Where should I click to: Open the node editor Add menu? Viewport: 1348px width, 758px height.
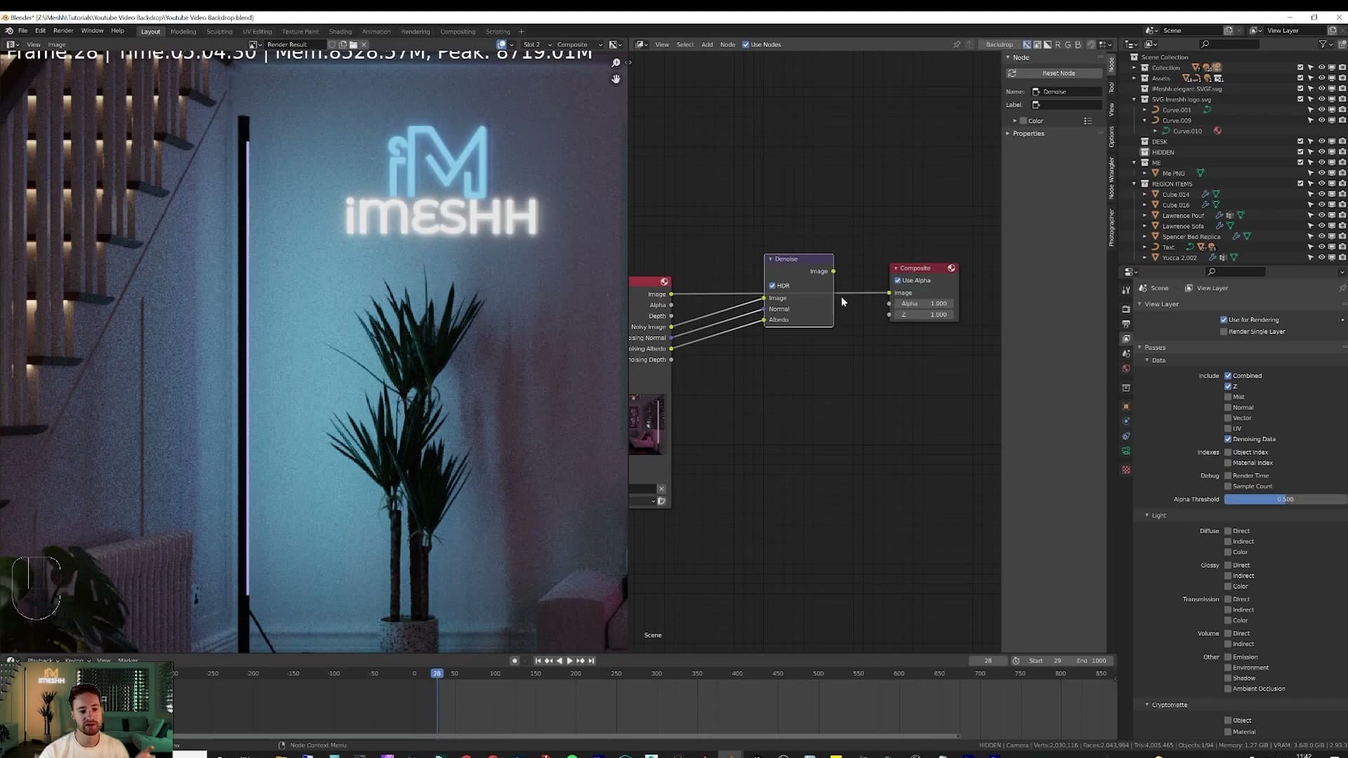point(707,45)
